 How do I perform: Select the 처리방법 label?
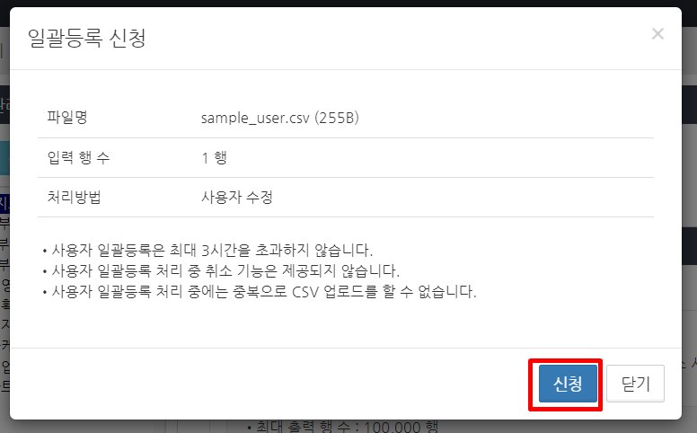pyautogui.click(x=75, y=197)
